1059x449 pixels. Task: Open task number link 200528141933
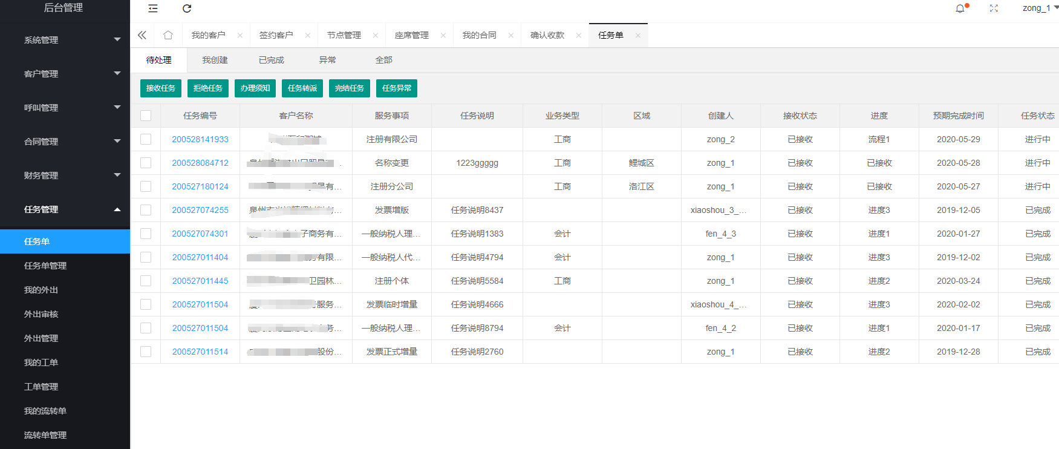click(x=200, y=139)
